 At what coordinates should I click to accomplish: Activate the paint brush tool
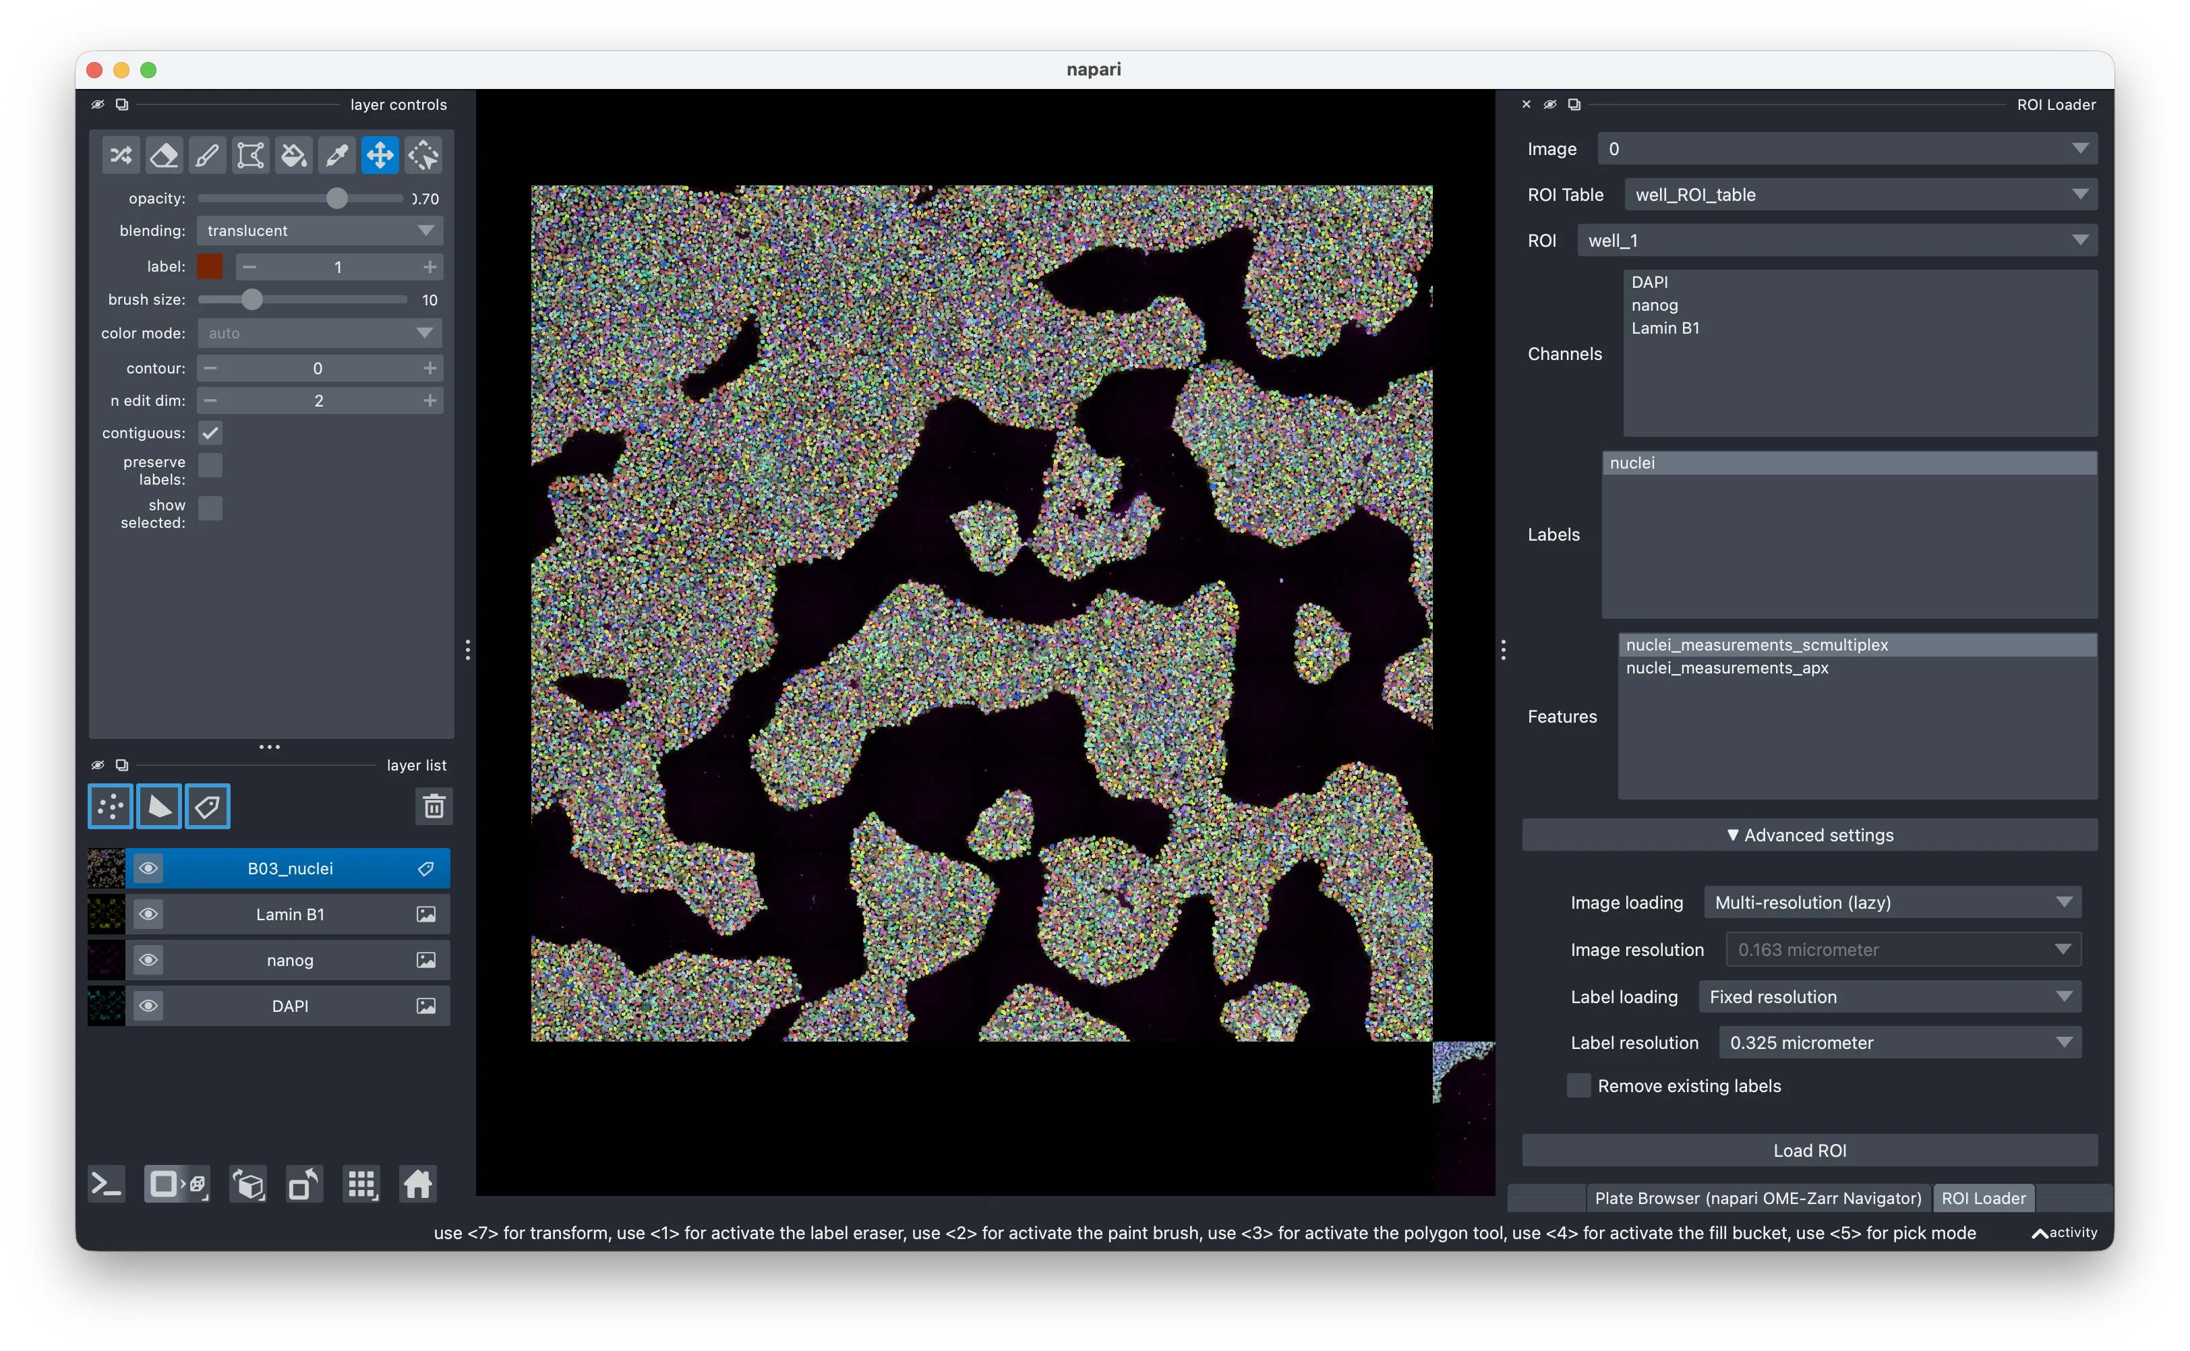pyautogui.click(x=206, y=156)
